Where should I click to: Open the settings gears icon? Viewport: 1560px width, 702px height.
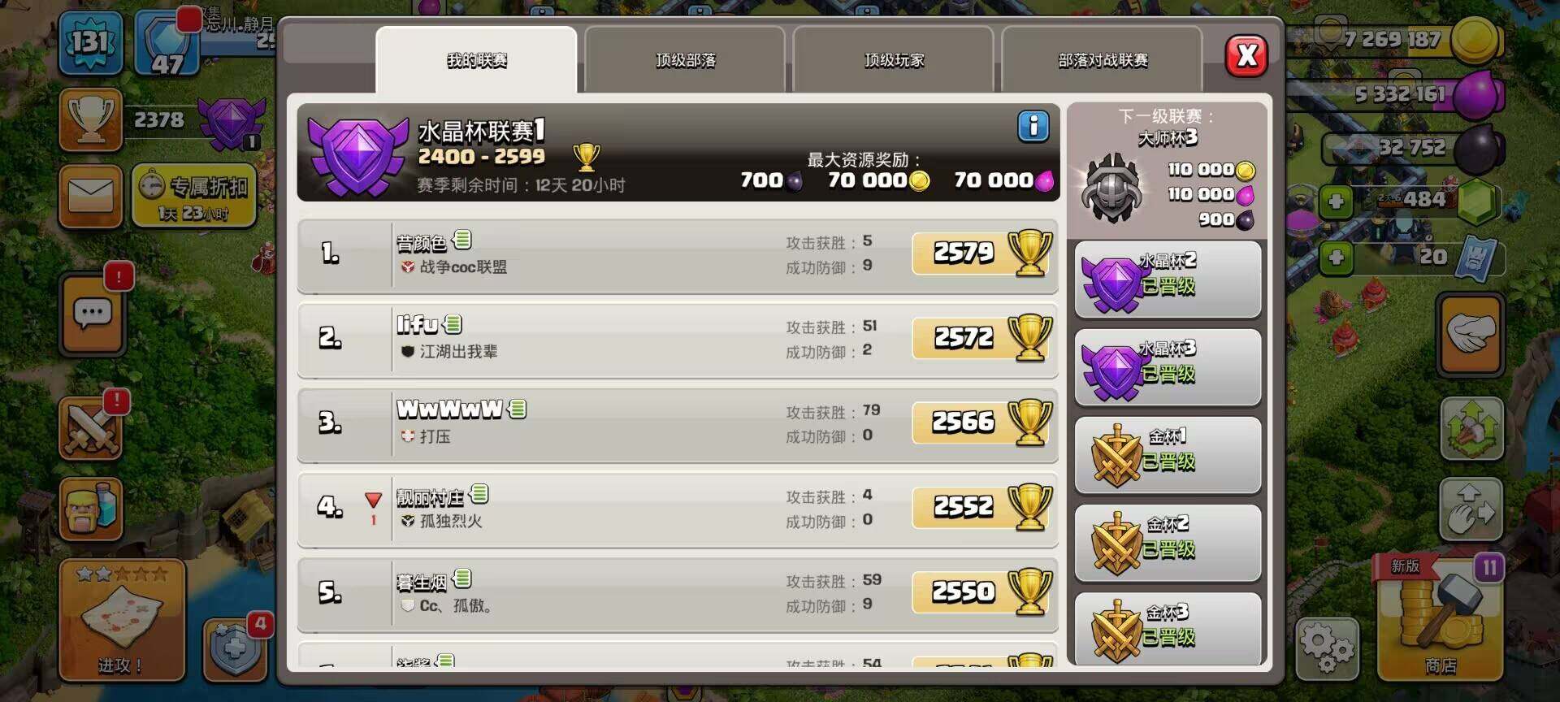point(1327,648)
